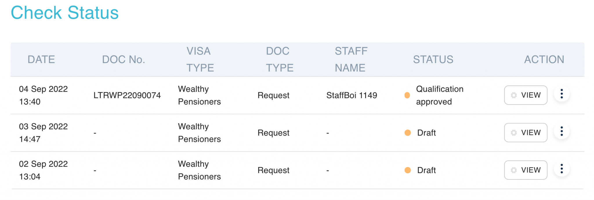This screenshot has width=594, height=200.
Task: View the 03 Sep 2022 draft request
Action: (526, 133)
